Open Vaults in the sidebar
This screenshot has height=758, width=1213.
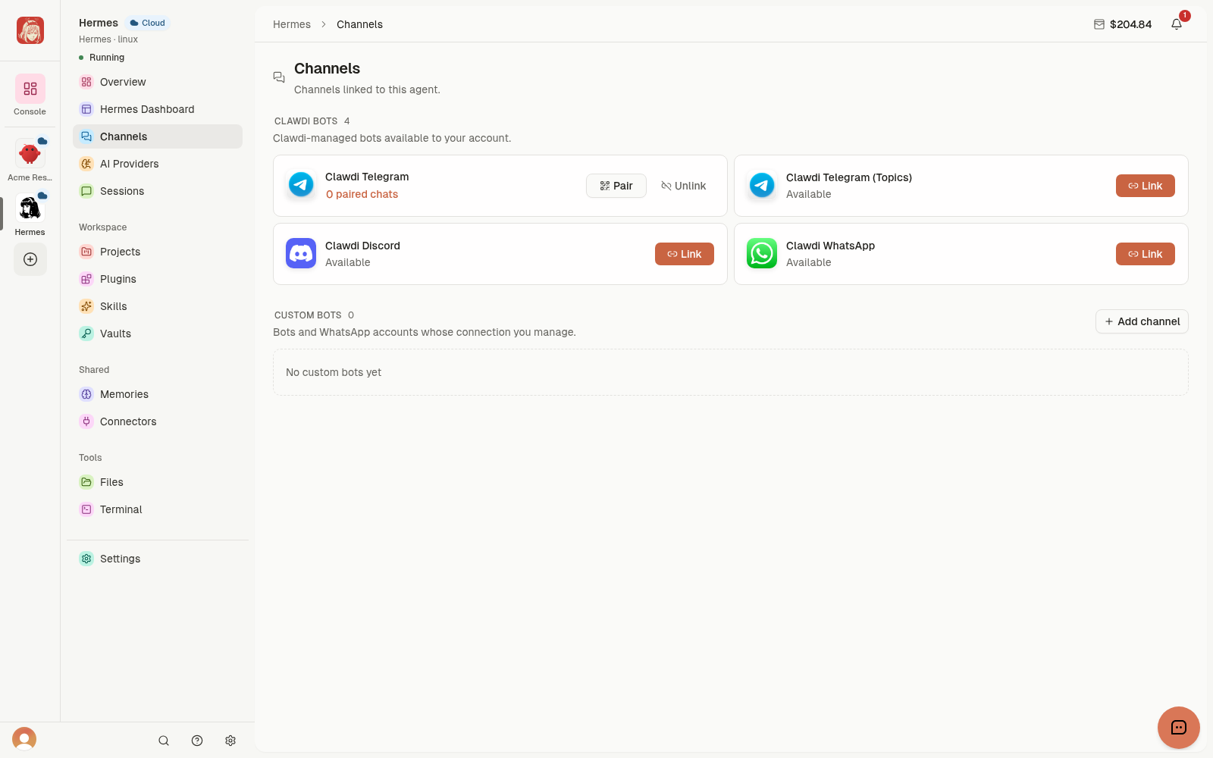pyautogui.click(x=158, y=334)
